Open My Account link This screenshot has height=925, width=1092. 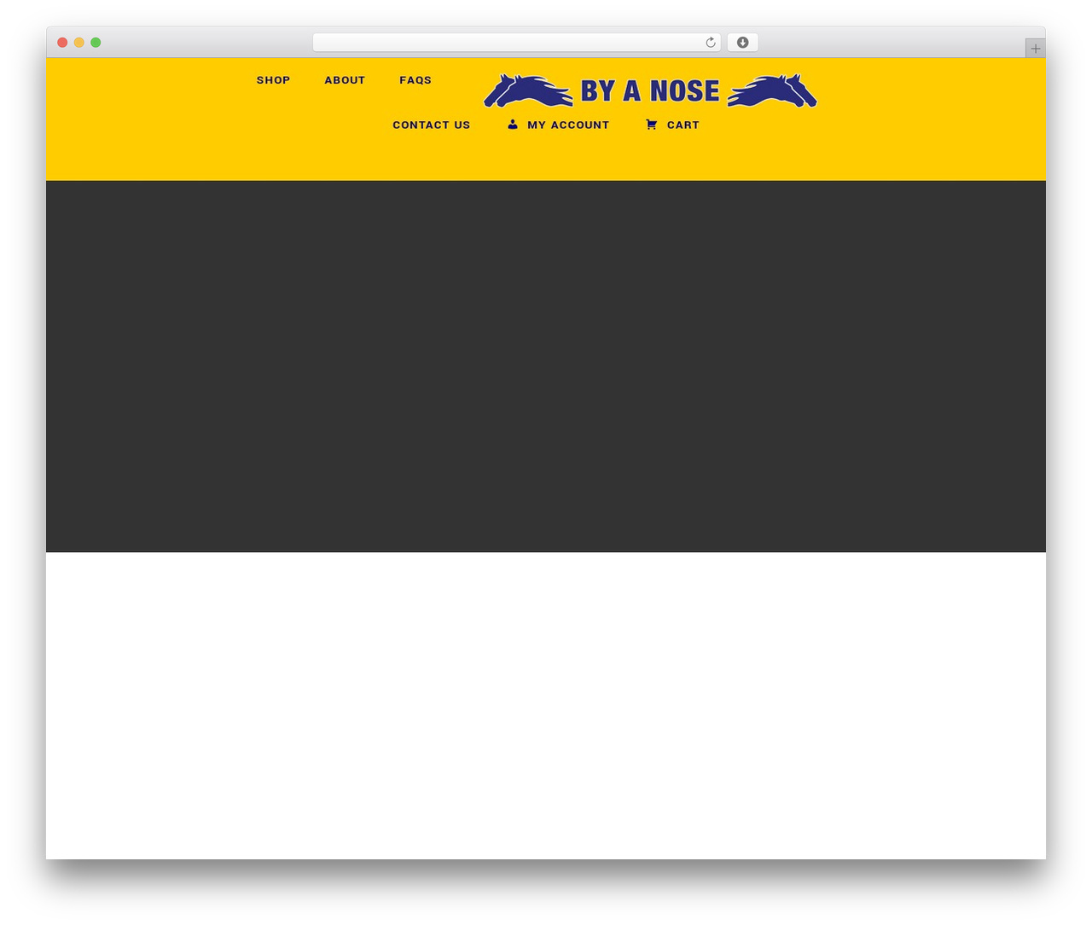[568, 125]
